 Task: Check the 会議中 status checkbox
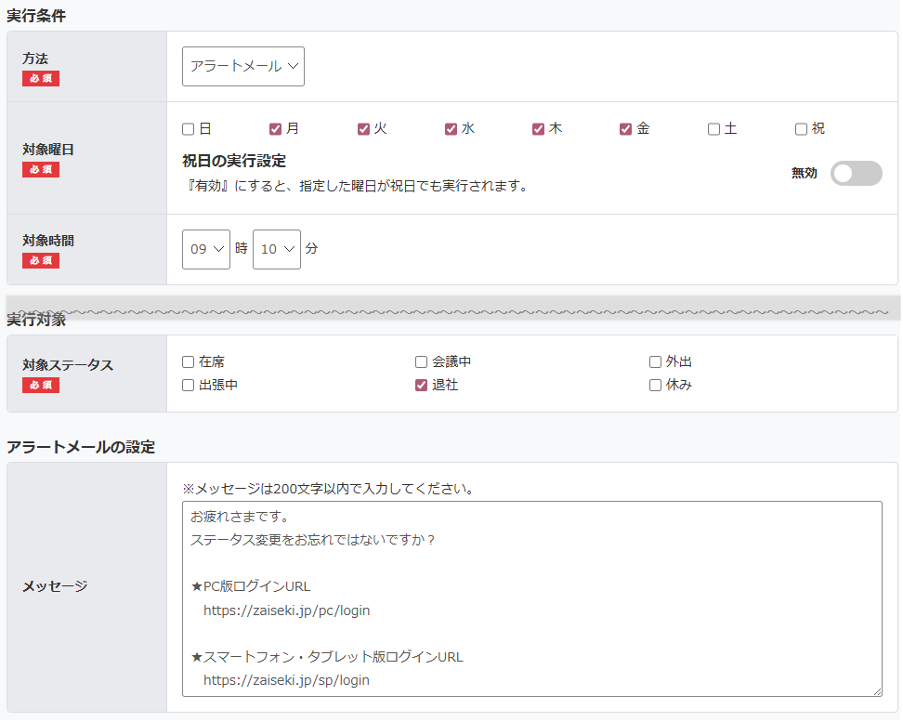point(422,362)
